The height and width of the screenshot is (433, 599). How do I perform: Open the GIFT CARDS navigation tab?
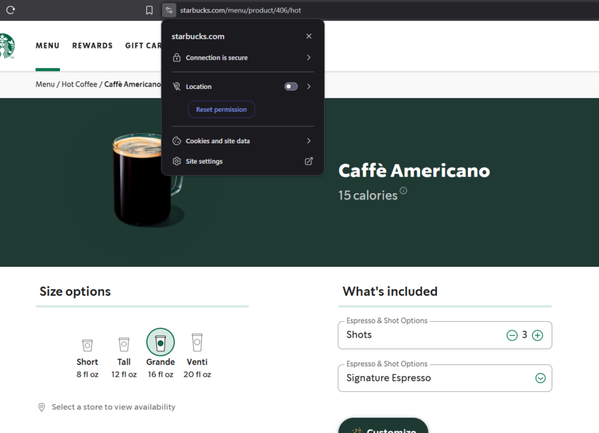click(x=143, y=46)
